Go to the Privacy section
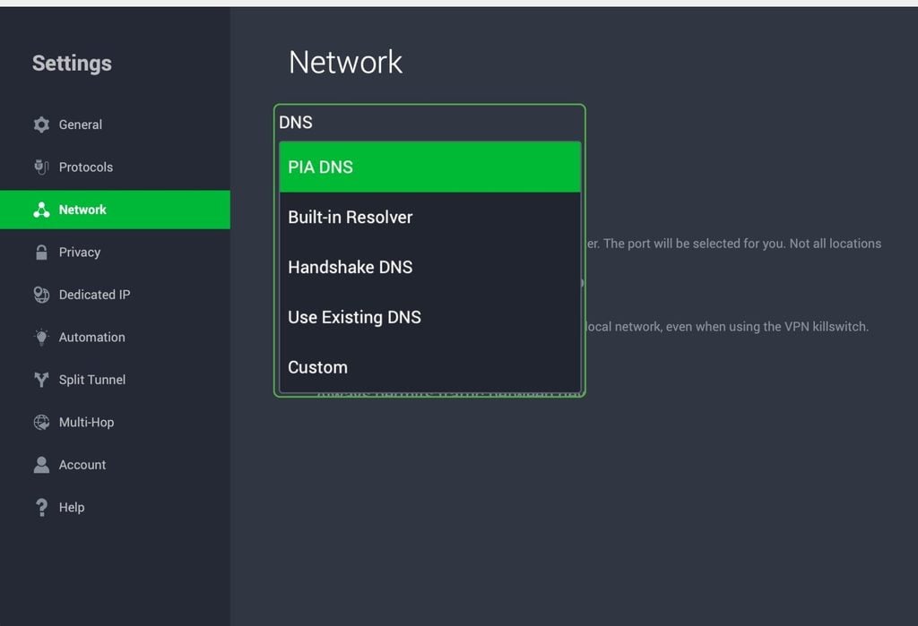The height and width of the screenshot is (626, 918). click(115, 253)
